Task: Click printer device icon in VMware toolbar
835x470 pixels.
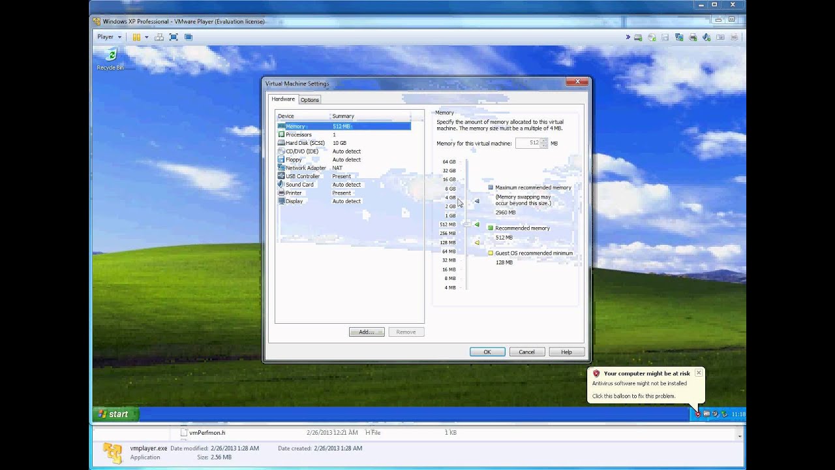Action: coord(693,37)
